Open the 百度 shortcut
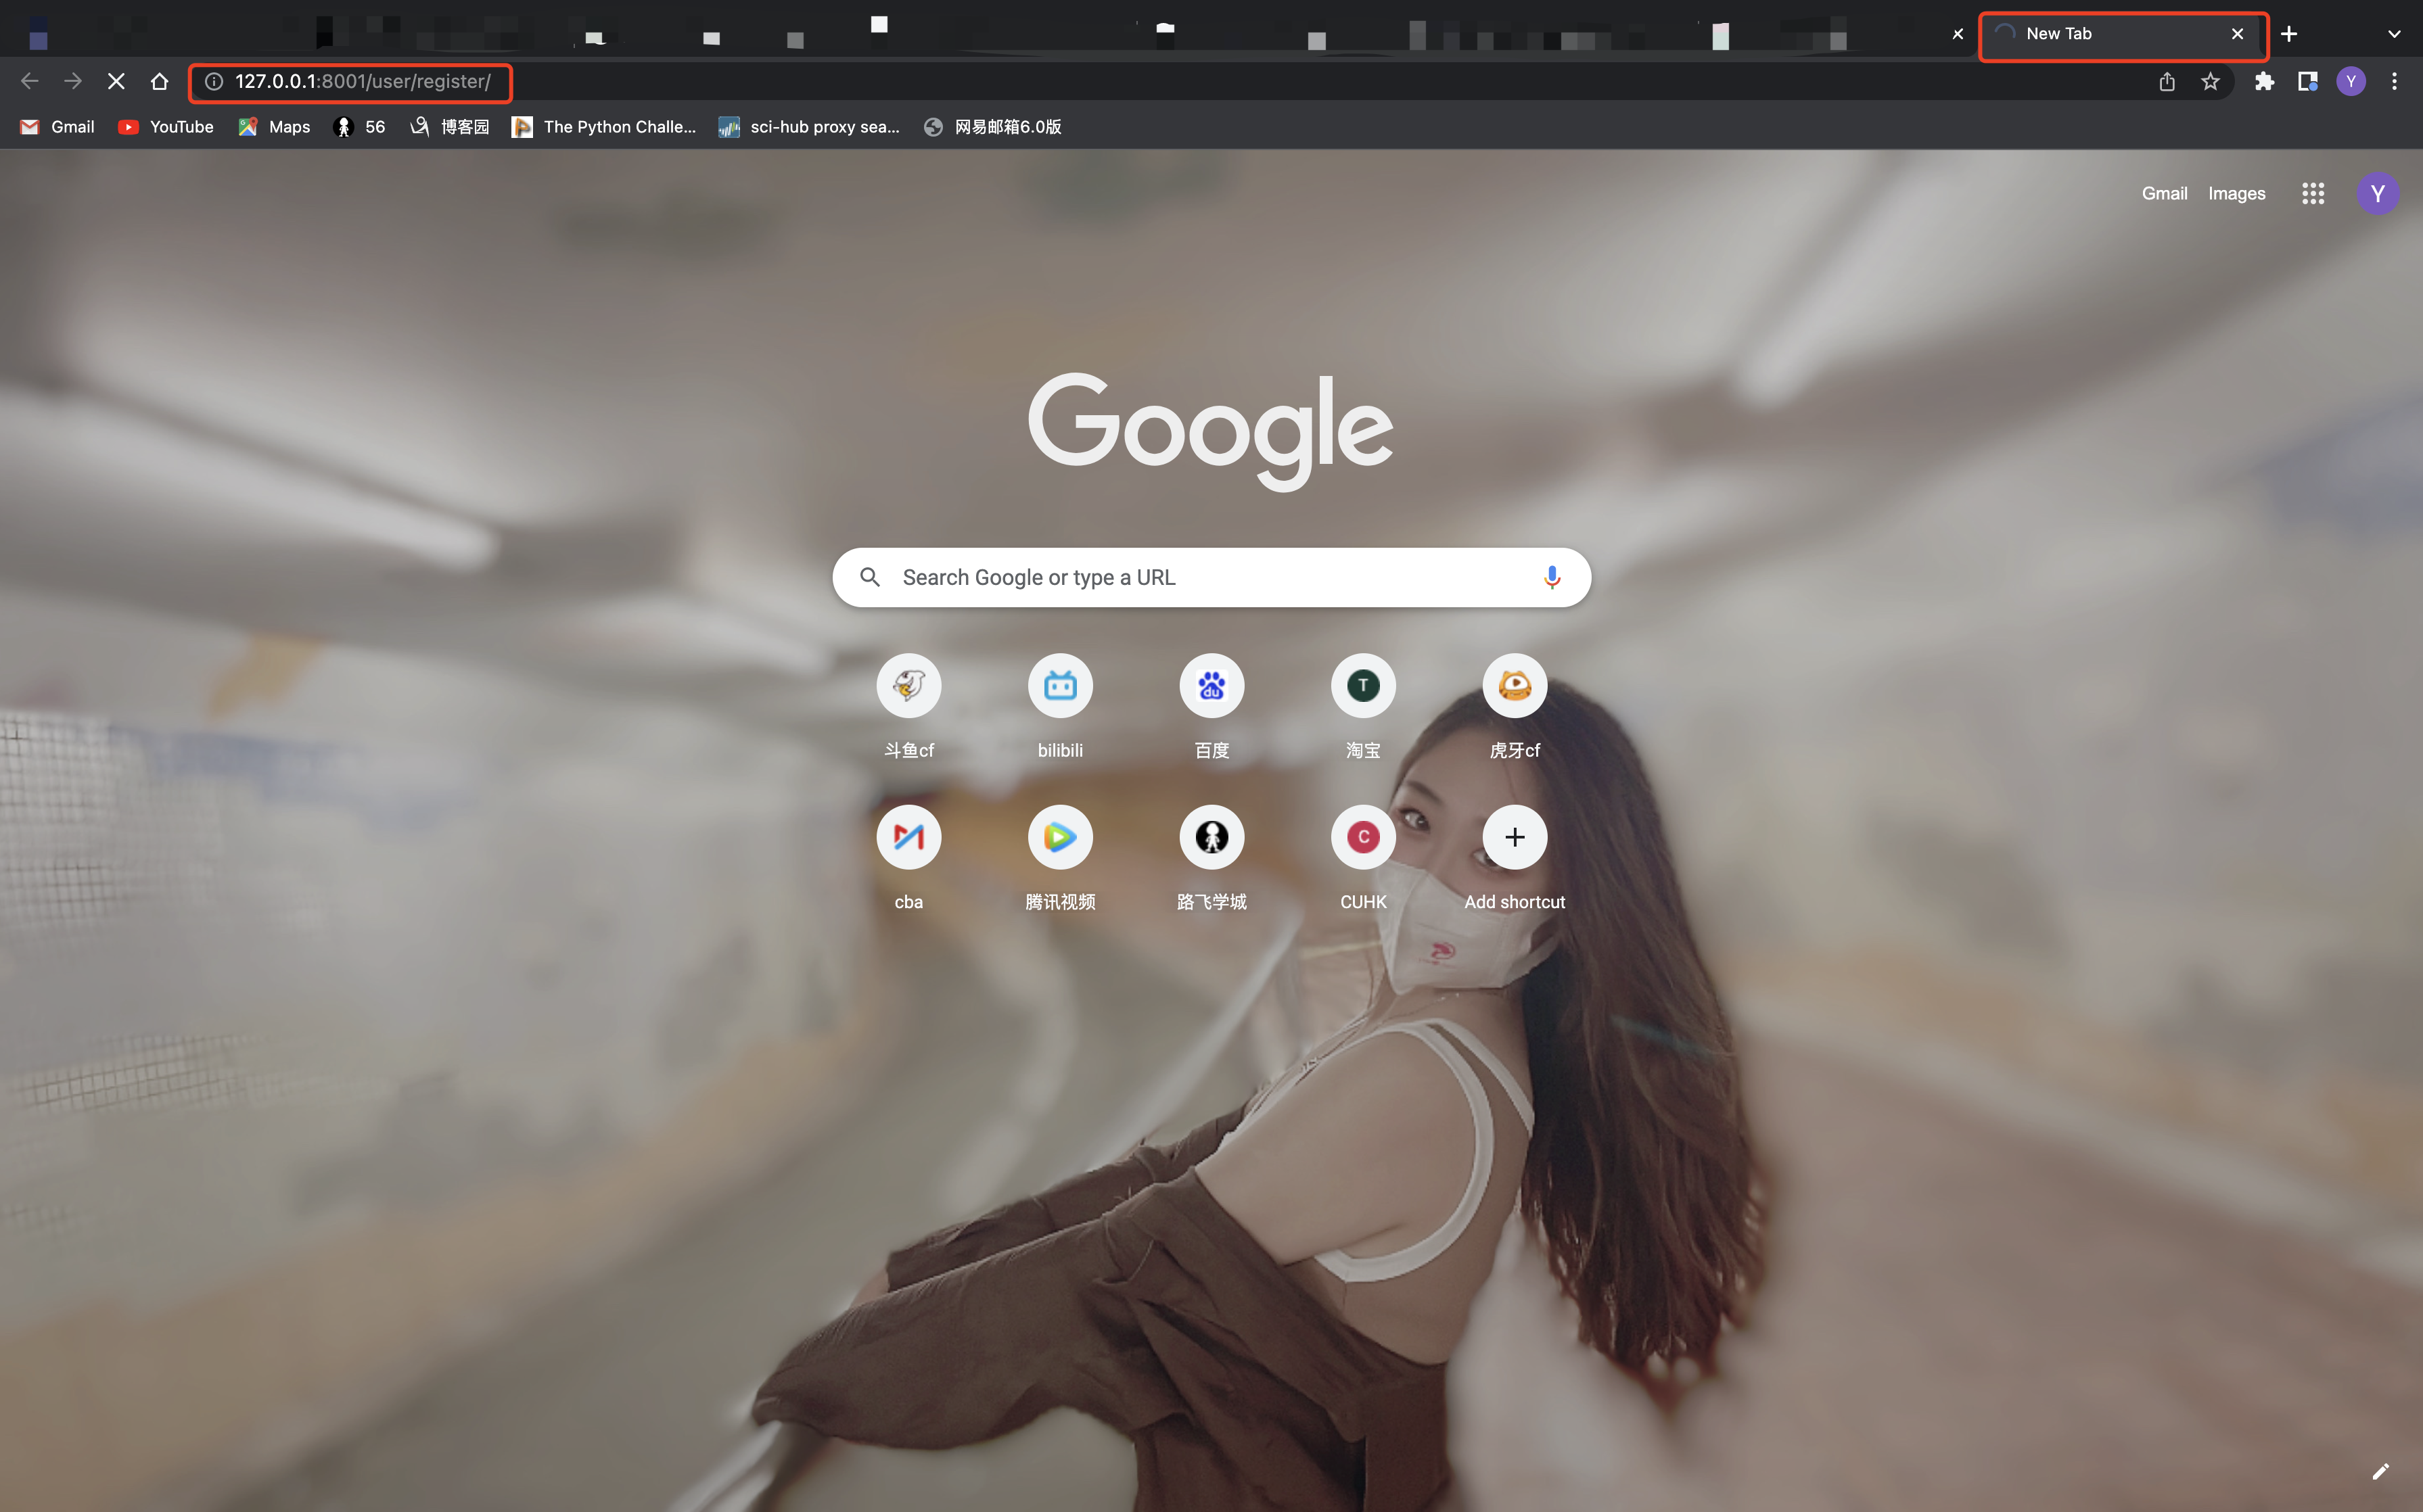The height and width of the screenshot is (1512, 2423). point(1211,707)
